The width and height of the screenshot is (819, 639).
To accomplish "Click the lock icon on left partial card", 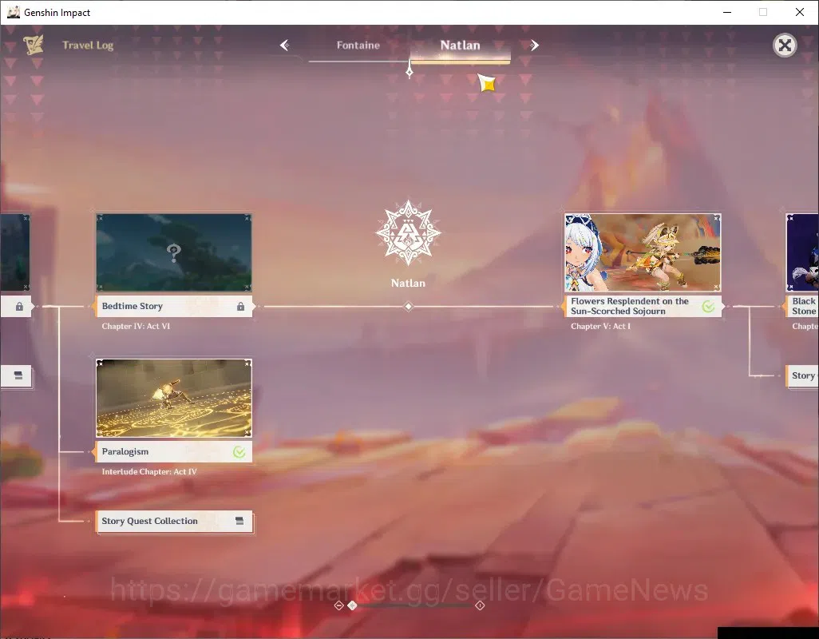I will [19, 307].
